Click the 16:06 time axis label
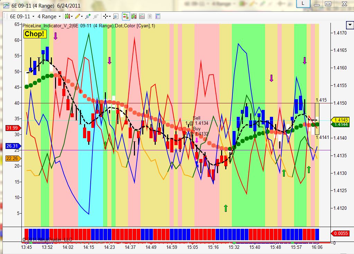The image size is (354, 254). [x=317, y=247]
